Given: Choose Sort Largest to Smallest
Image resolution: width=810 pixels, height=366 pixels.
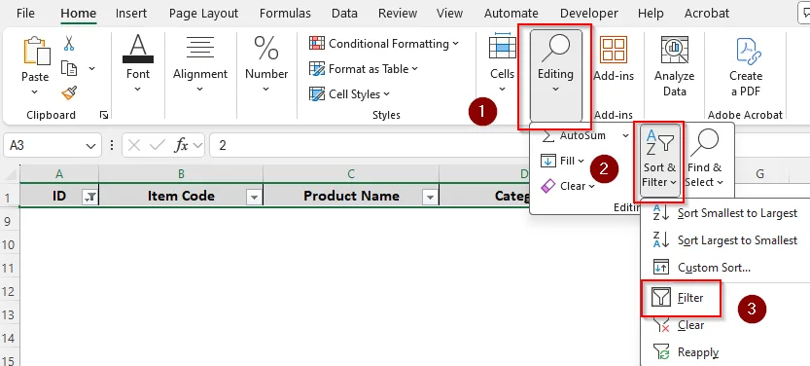Looking at the screenshot, I should point(725,240).
